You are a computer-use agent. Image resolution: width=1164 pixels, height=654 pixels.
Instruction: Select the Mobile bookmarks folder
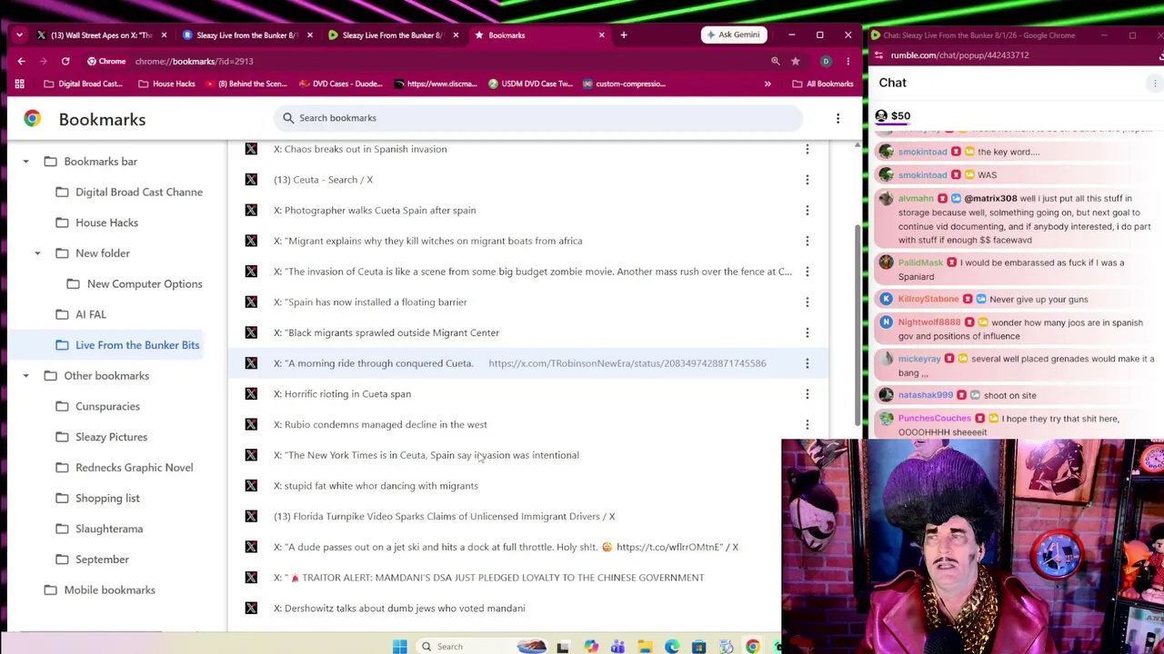point(99,590)
